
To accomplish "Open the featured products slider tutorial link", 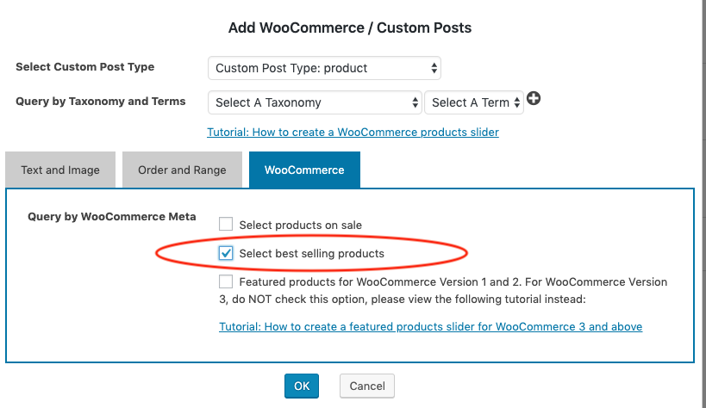I will tap(430, 327).
